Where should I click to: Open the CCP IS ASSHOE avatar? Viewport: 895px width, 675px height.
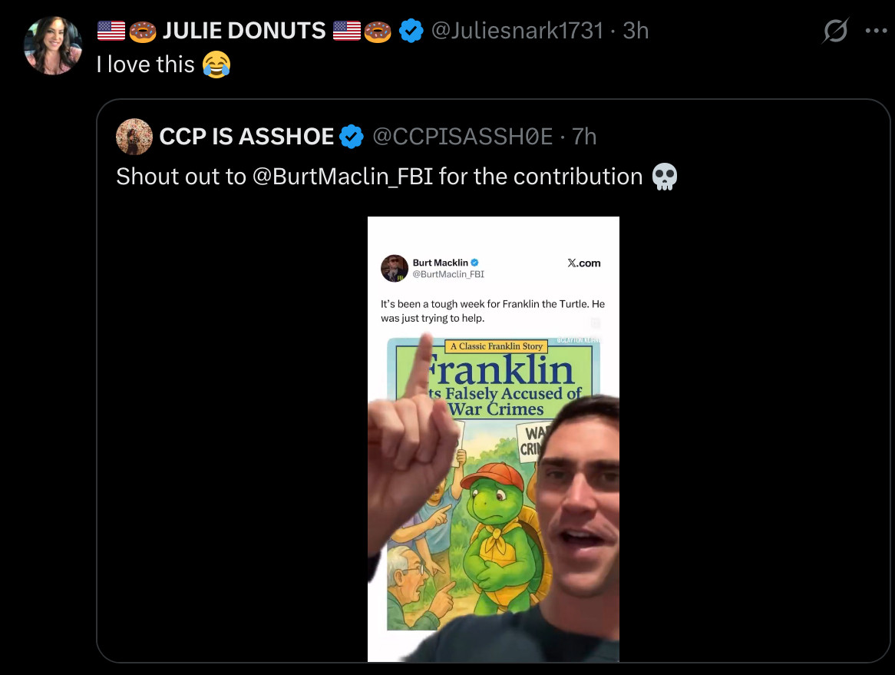click(134, 137)
